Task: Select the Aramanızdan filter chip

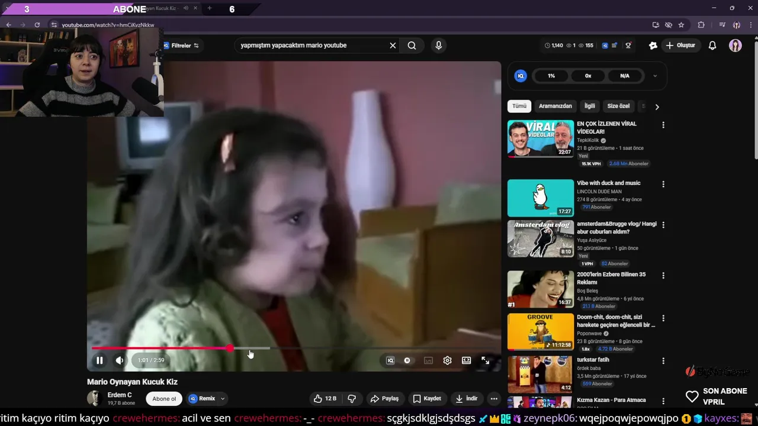Action: pos(555,106)
